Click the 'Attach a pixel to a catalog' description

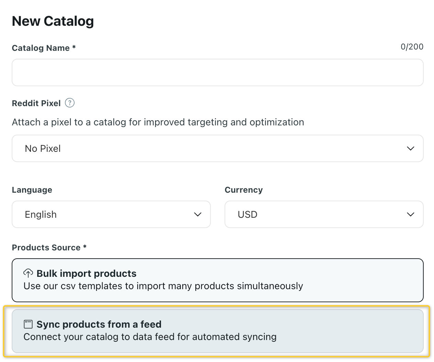(x=158, y=122)
